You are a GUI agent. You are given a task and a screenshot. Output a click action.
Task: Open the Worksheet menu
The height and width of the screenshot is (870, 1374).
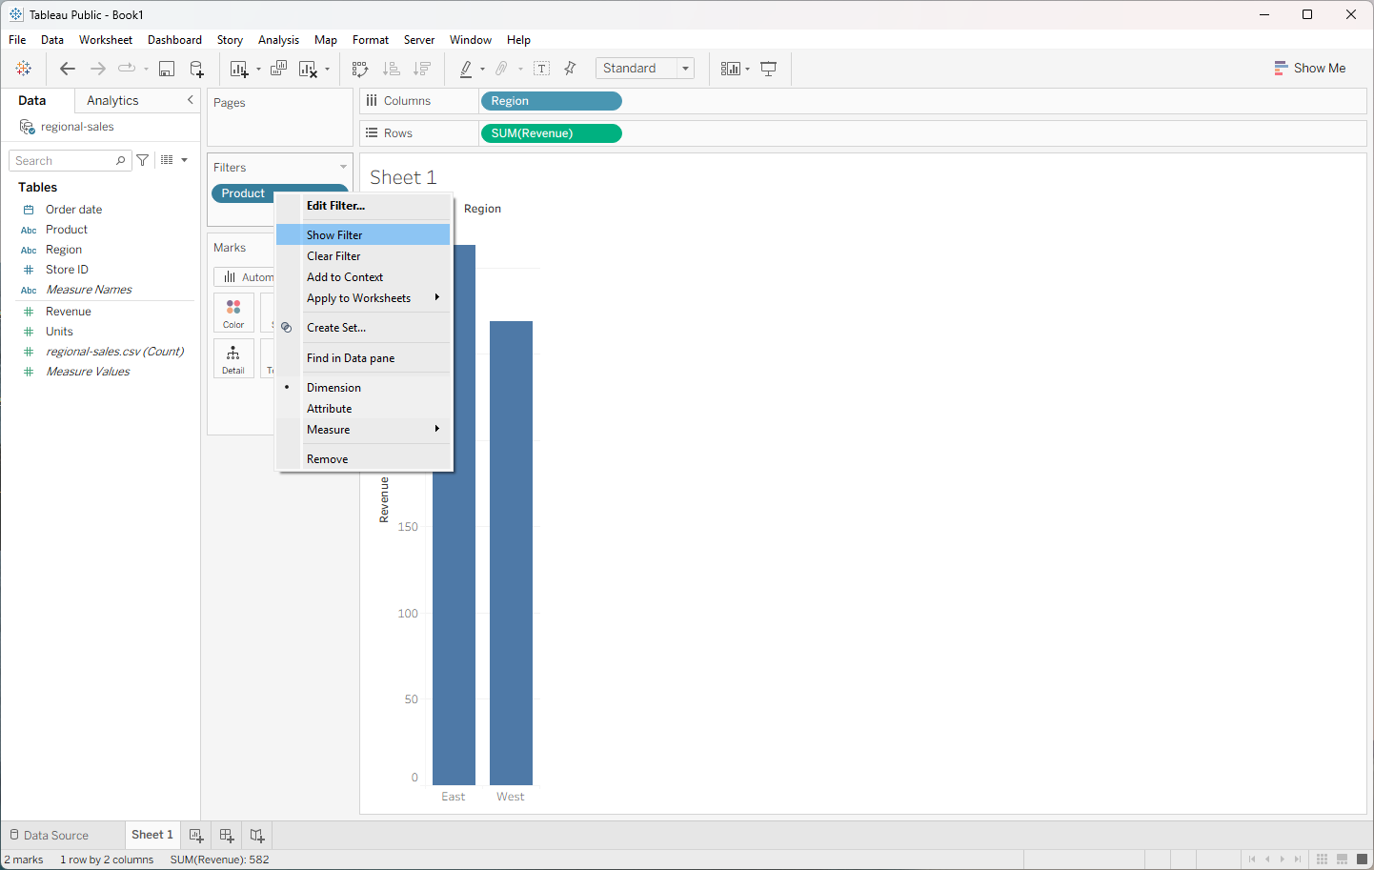tap(106, 40)
